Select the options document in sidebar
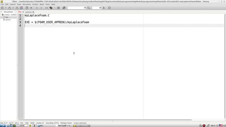226x127 pixels. (8, 20)
